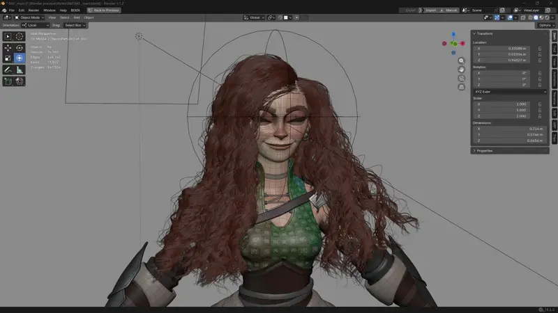558x313 pixels.
Task: Click the blue Z axis gizmo handle
Action: click(x=453, y=34)
